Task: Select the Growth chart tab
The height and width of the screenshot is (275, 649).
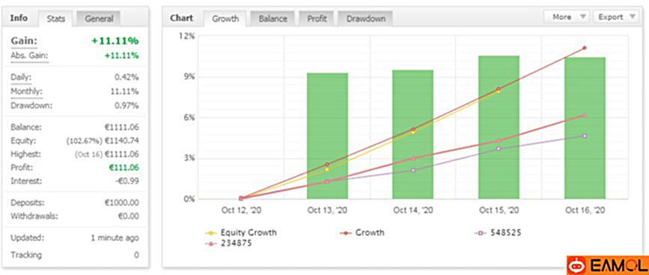Action: (225, 19)
